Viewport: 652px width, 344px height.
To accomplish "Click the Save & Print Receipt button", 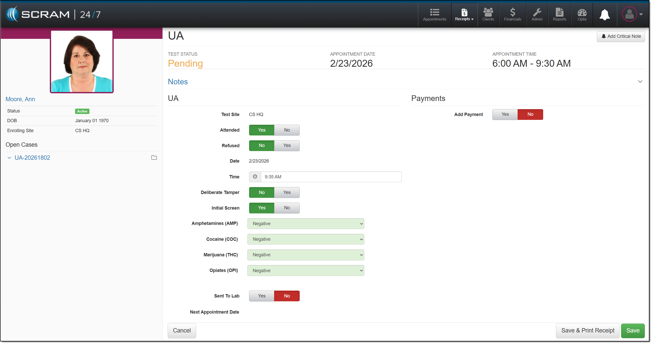I will point(588,330).
